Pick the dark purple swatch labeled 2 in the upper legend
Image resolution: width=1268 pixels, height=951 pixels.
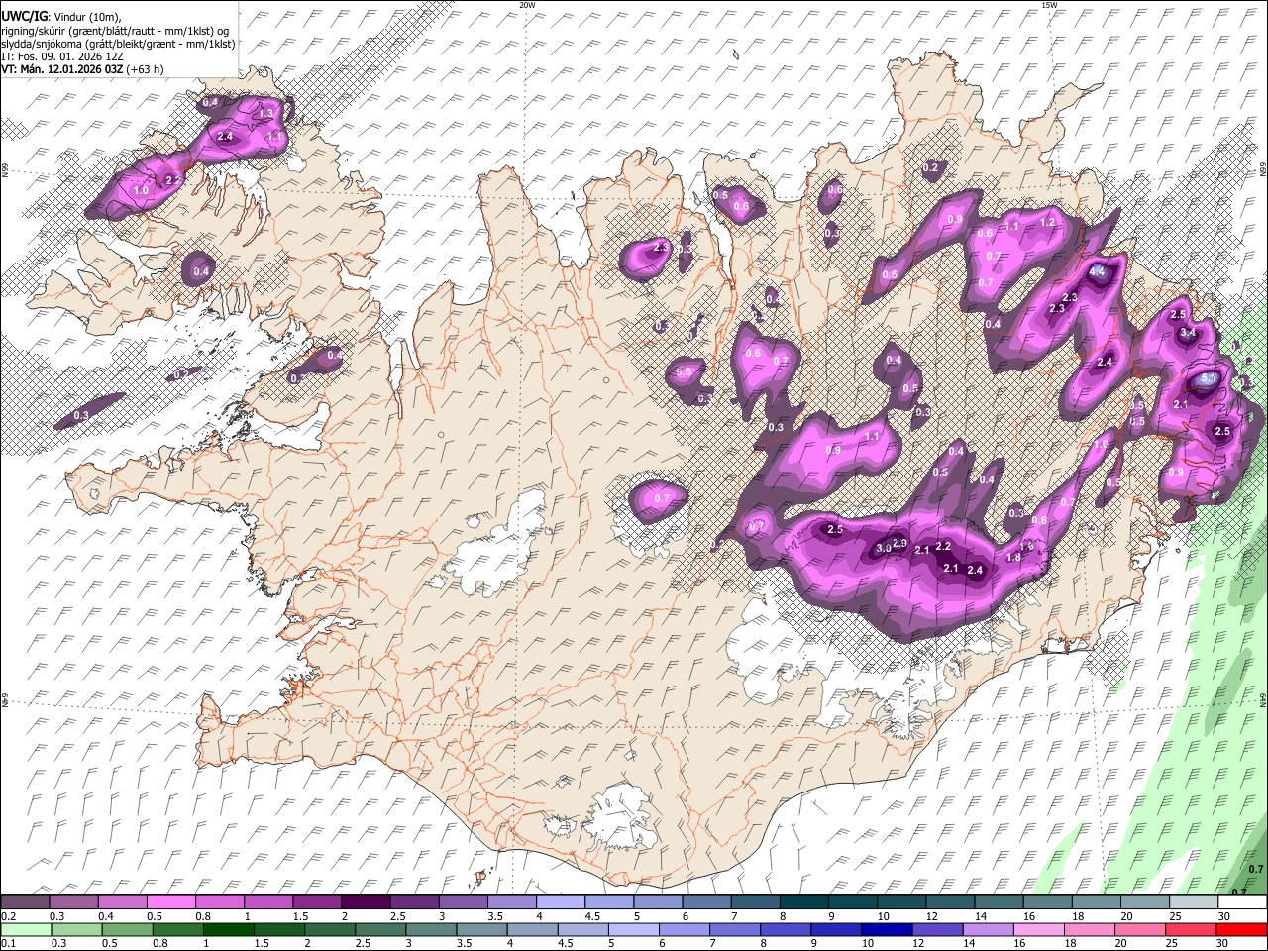[365, 902]
